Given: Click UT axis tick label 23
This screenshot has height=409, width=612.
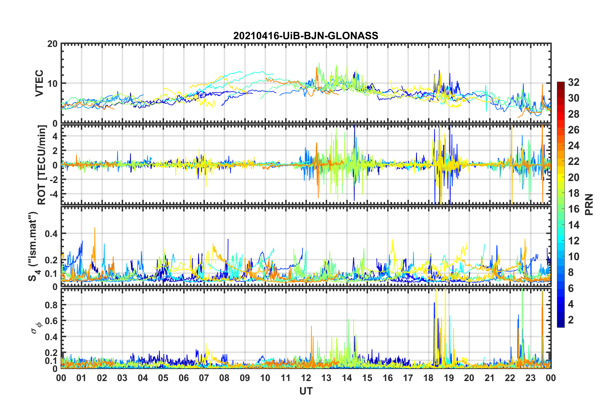Looking at the screenshot, I should [531, 378].
